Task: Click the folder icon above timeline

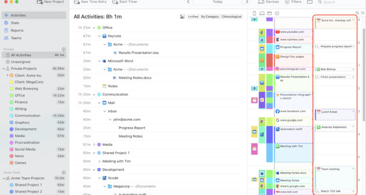Action: point(269,13)
